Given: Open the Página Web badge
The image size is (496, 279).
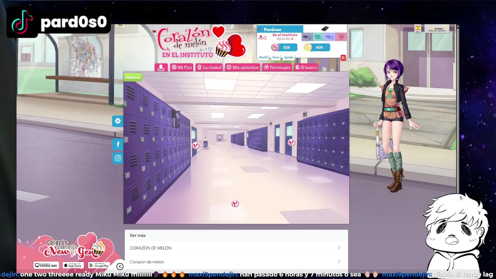Looking at the screenshot, I should click(x=46, y=265).
